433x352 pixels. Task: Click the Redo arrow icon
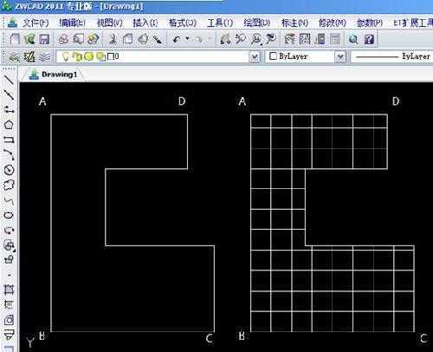[199, 39]
